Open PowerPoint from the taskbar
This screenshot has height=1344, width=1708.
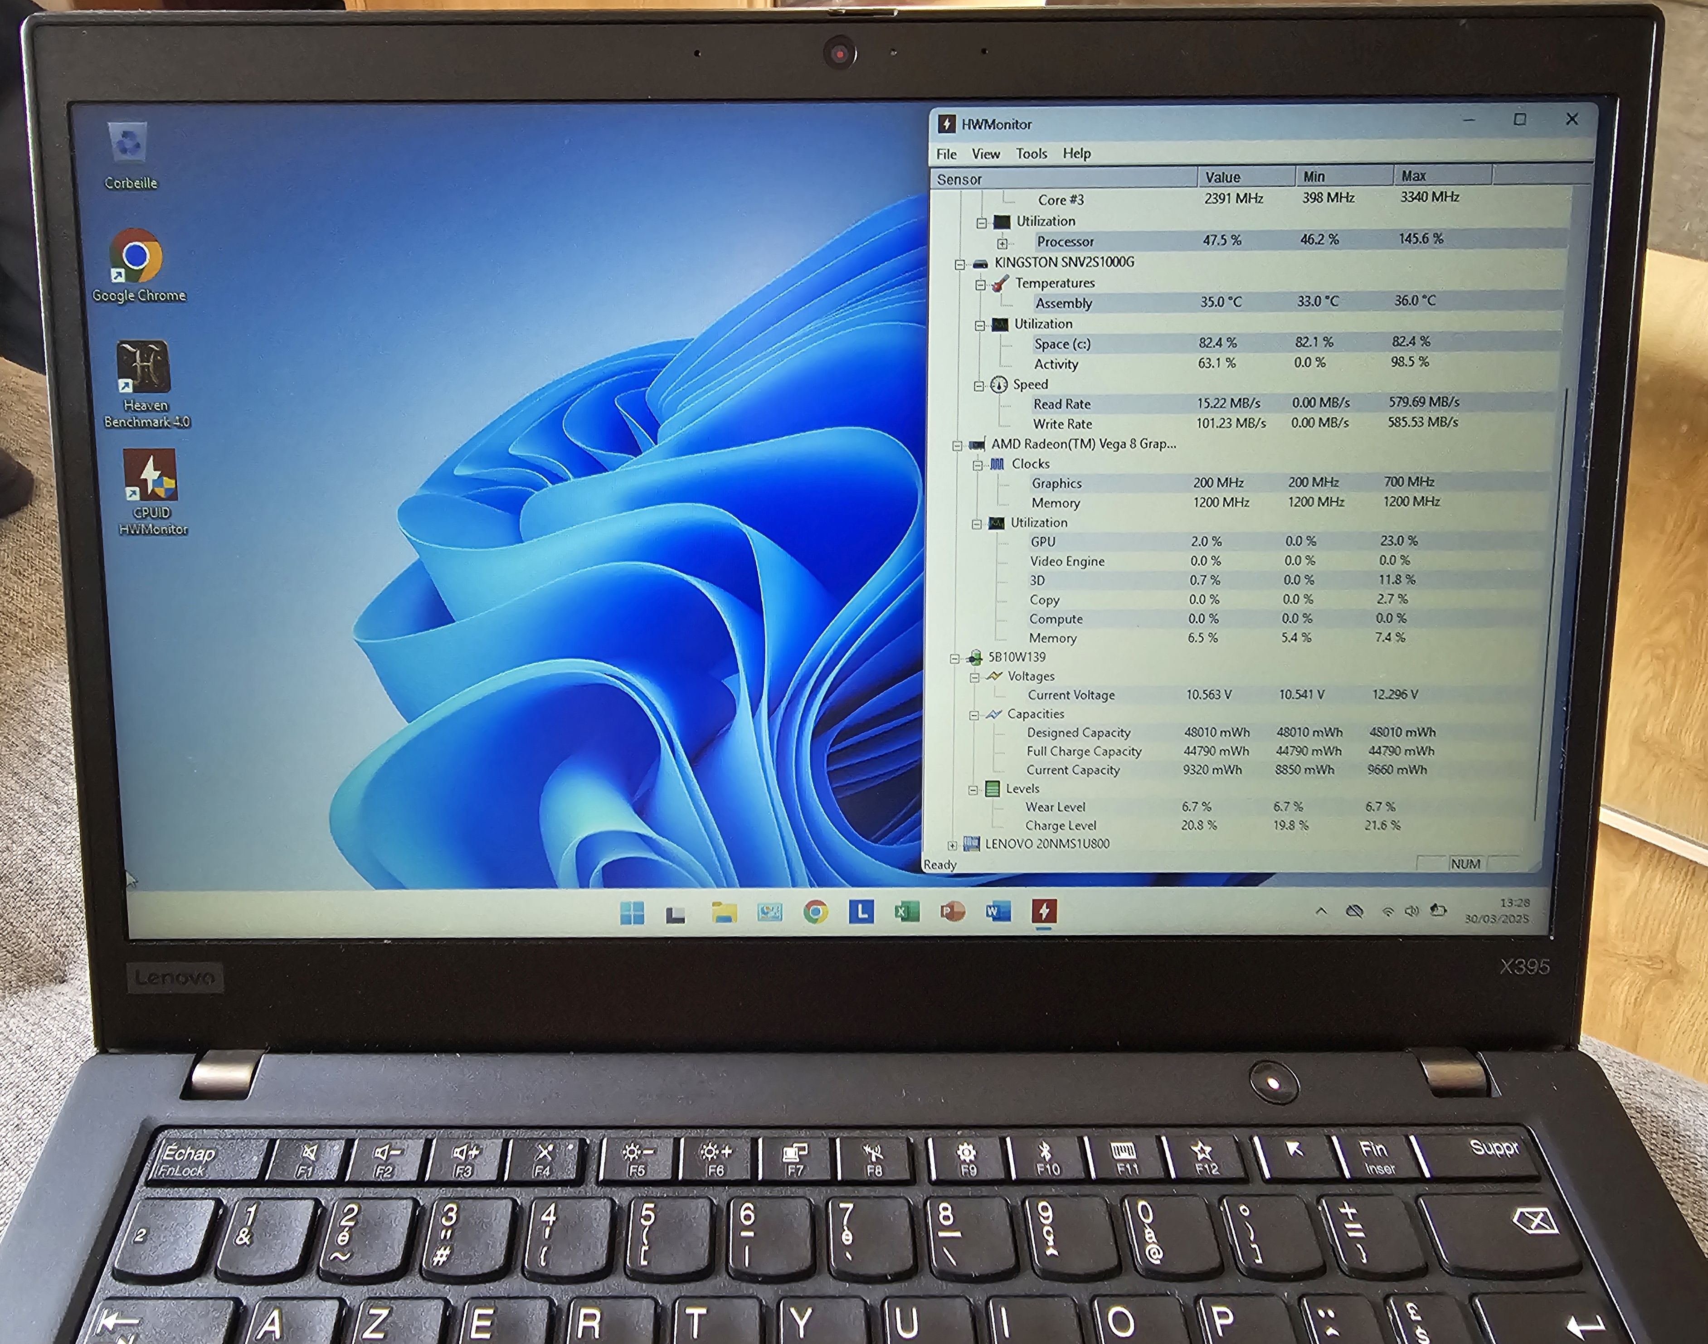[952, 912]
